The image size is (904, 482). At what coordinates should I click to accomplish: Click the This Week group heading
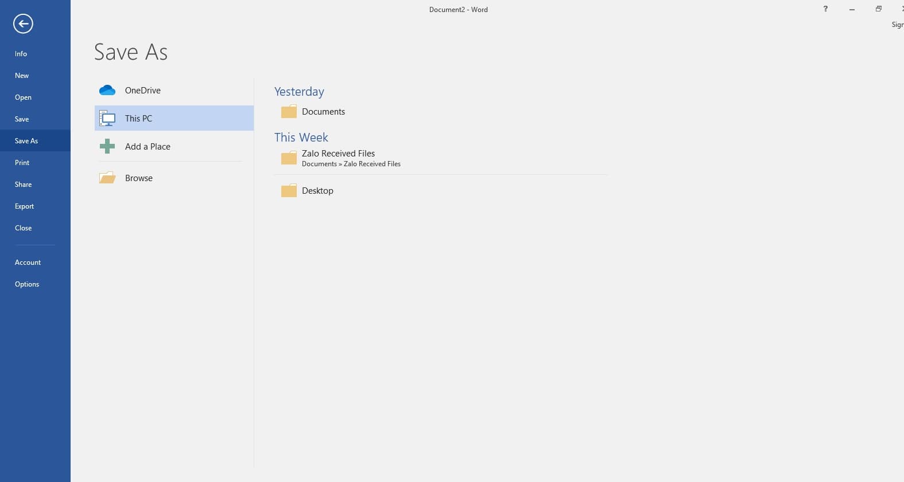click(x=301, y=138)
